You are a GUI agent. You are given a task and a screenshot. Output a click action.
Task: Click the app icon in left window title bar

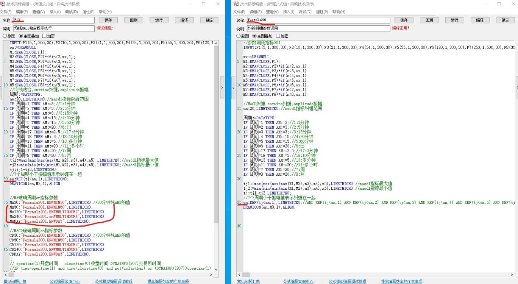[3, 4]
